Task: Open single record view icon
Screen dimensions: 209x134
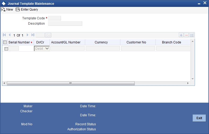Action: click(192, 35)
